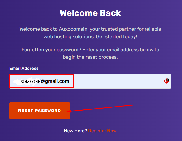Image resolution: width=182 pixels, height=141 pixels.
Task: Click the password manager icon in email field
Action: 167,81
